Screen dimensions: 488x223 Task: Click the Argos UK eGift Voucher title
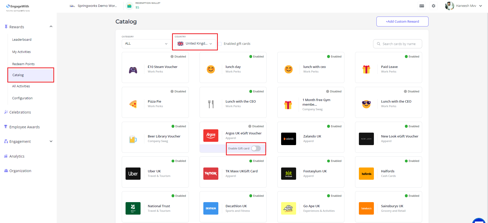pos(243,133)
